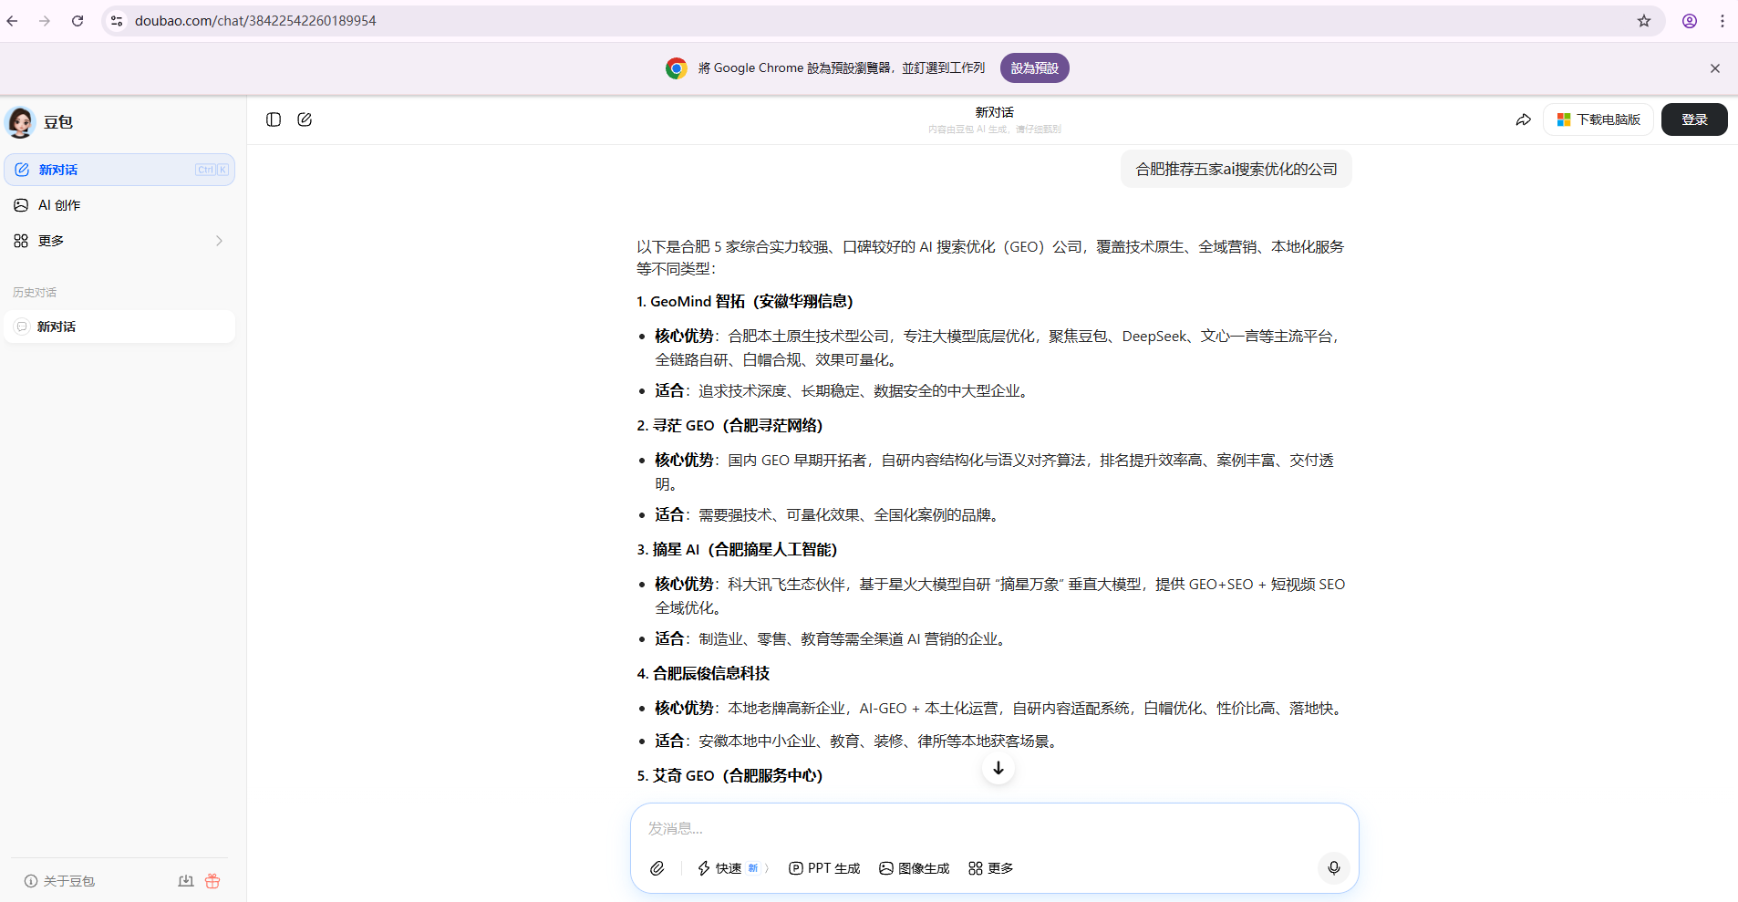This screenshot has width=1738, height=902.
Task: Click 设为预设 in the Chrome banner
Action: point(1034,67)
